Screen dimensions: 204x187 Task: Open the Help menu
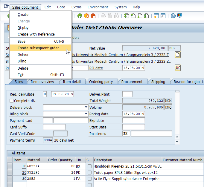136,7
